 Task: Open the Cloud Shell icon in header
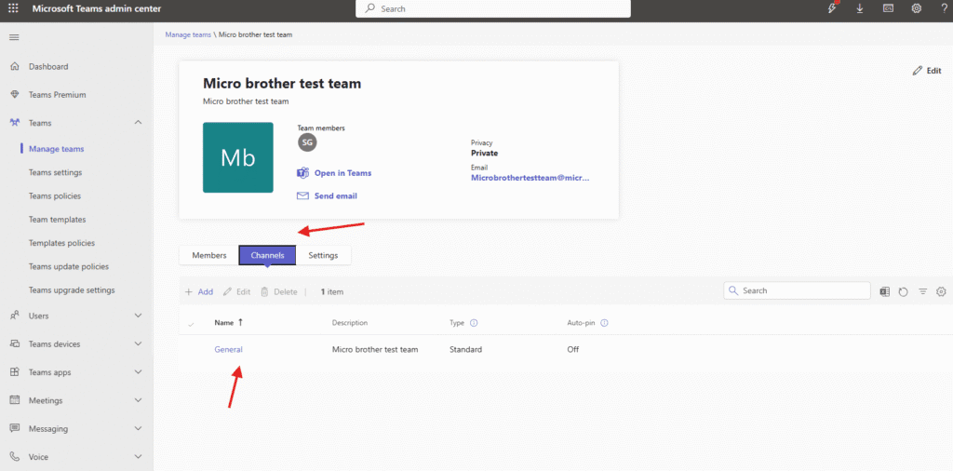[888, 8]
